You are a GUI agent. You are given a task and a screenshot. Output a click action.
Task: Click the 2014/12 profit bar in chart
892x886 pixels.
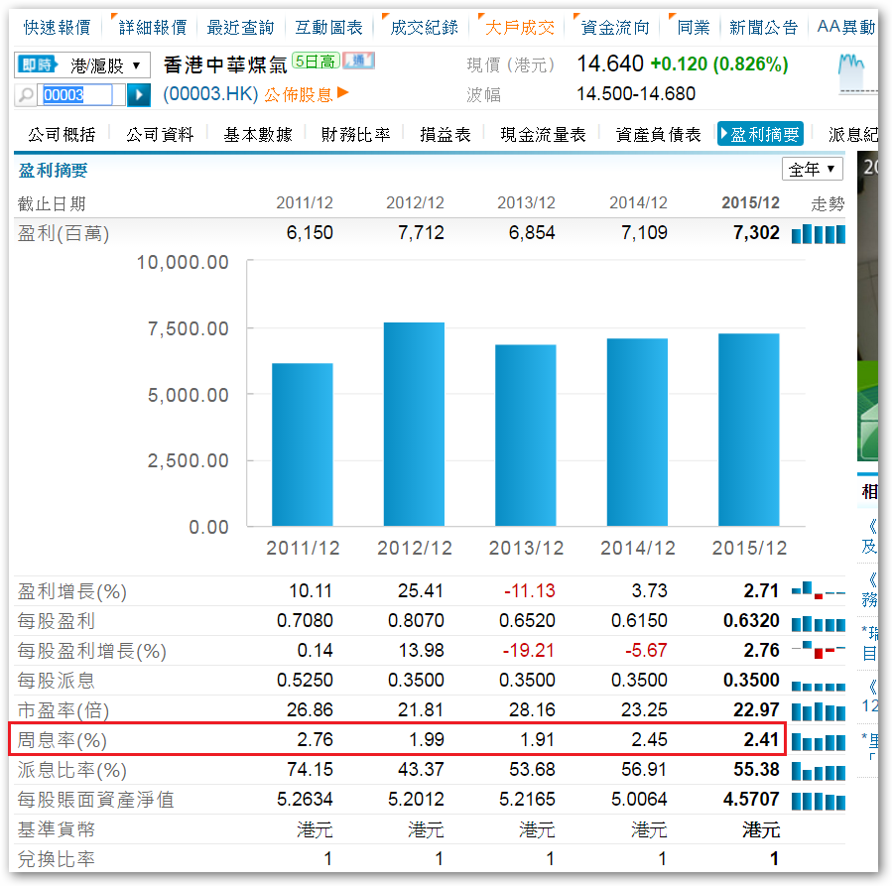click(637, 433)
